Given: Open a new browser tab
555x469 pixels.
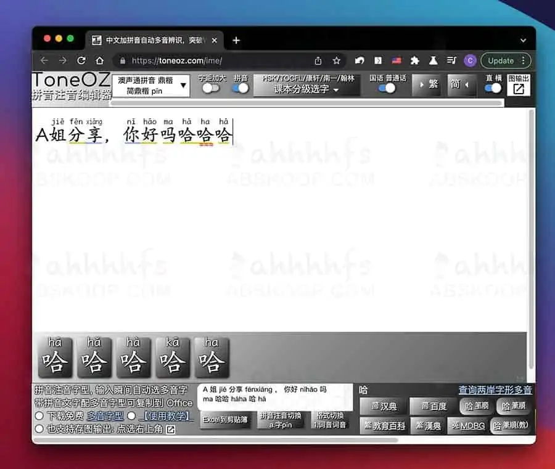Looking at the screenshot, I should coord(236,40).
